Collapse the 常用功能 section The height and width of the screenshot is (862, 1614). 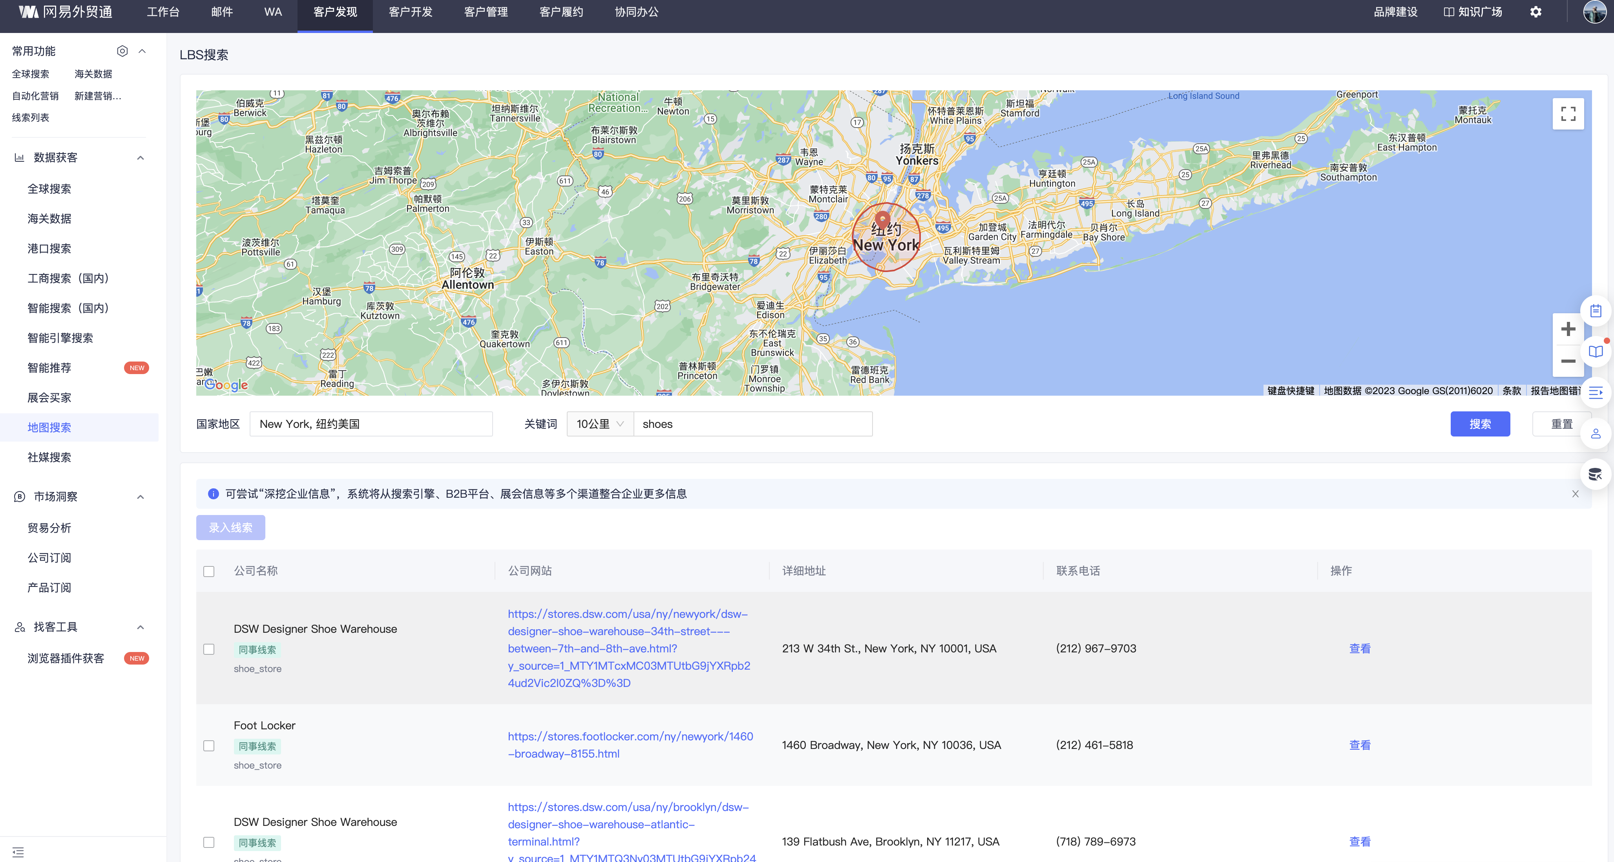click(x=142, y=51)
